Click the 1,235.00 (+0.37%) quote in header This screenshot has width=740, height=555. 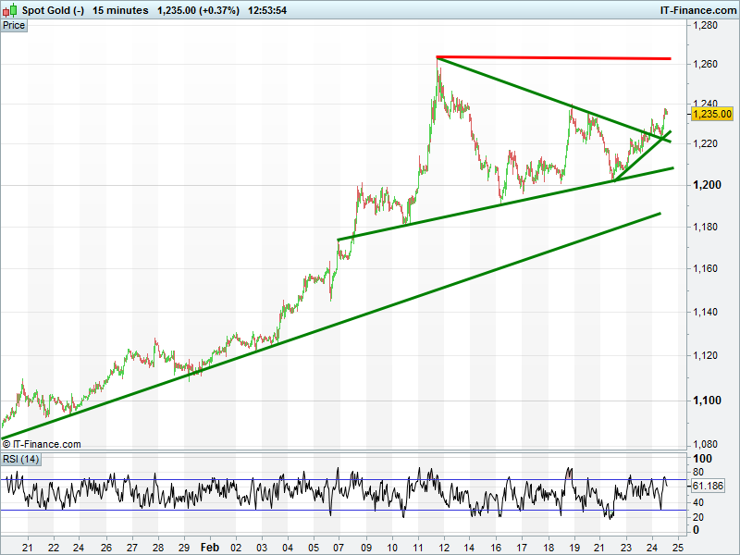pos(199,10)
